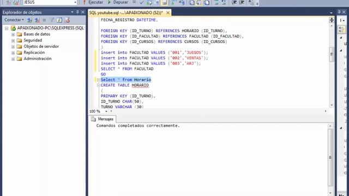This screenshot has height=196, width=349.
Task: Click specify values for template parameters icon
Action: click(x=251, y=2)
